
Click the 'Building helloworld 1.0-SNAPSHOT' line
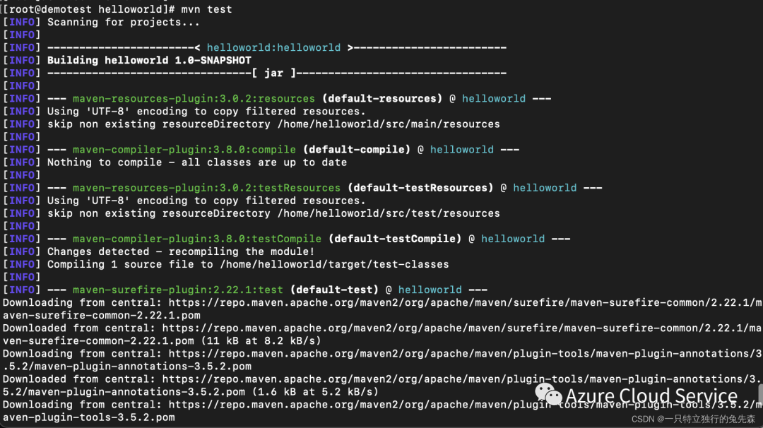(149, 60)
